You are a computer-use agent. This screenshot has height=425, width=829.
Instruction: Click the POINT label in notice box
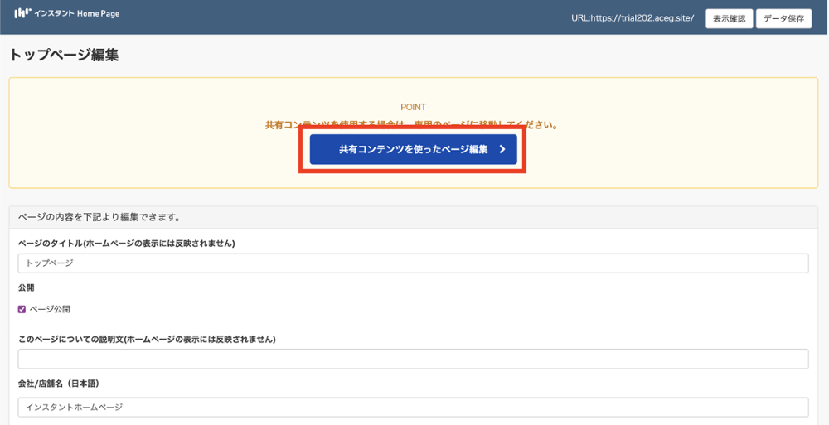pos(413,108)
